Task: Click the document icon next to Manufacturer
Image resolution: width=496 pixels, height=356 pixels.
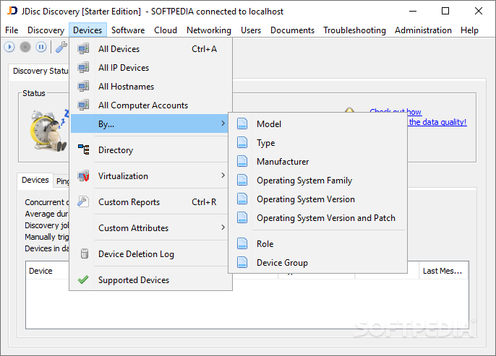Action: click(x=242, y=161)
